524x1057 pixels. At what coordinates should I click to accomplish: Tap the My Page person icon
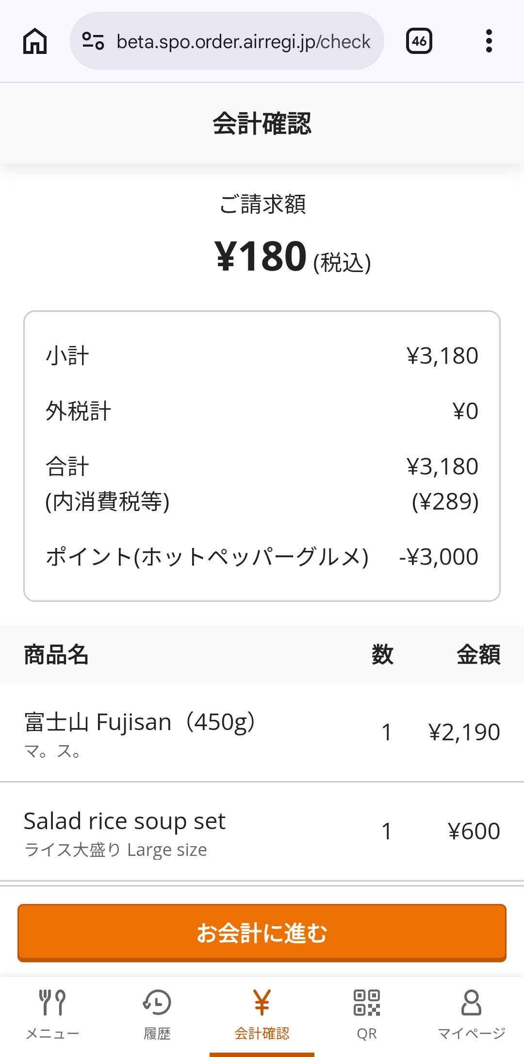pyautogui.click(x=471, y=1003)
